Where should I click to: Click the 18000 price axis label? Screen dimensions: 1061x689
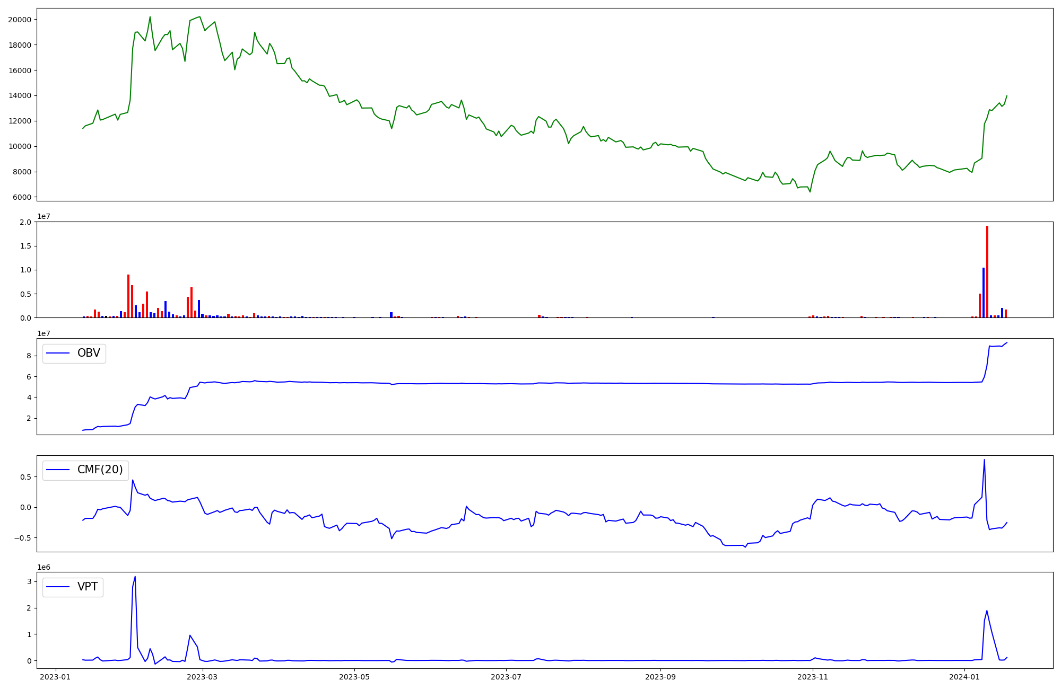[19, 45]
